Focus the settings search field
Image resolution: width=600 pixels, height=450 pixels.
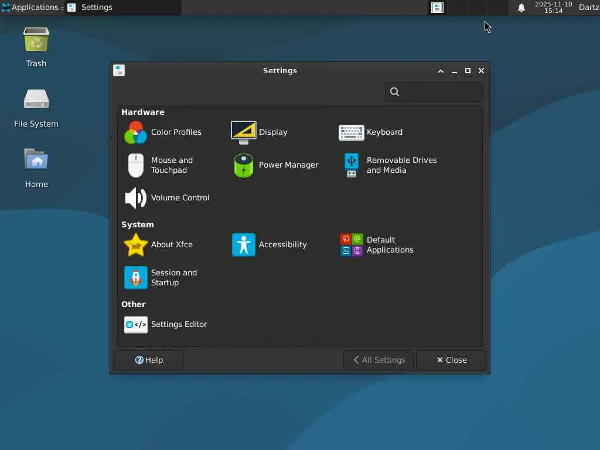pos(434,92)
